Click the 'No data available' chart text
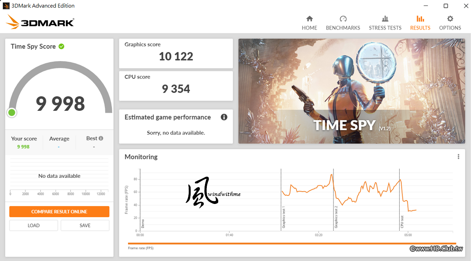Screen dimensions: 471x261 click(59, 176)
